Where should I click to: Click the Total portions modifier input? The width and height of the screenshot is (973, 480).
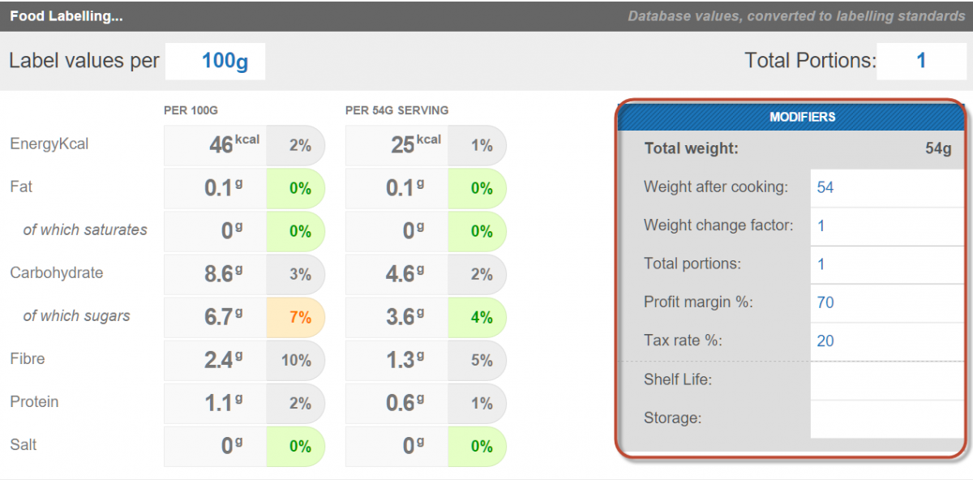pyautogui.click(x=887, y=264)
